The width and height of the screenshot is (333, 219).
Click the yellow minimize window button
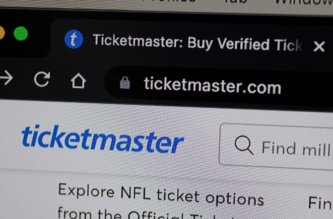tap(2, 33)
